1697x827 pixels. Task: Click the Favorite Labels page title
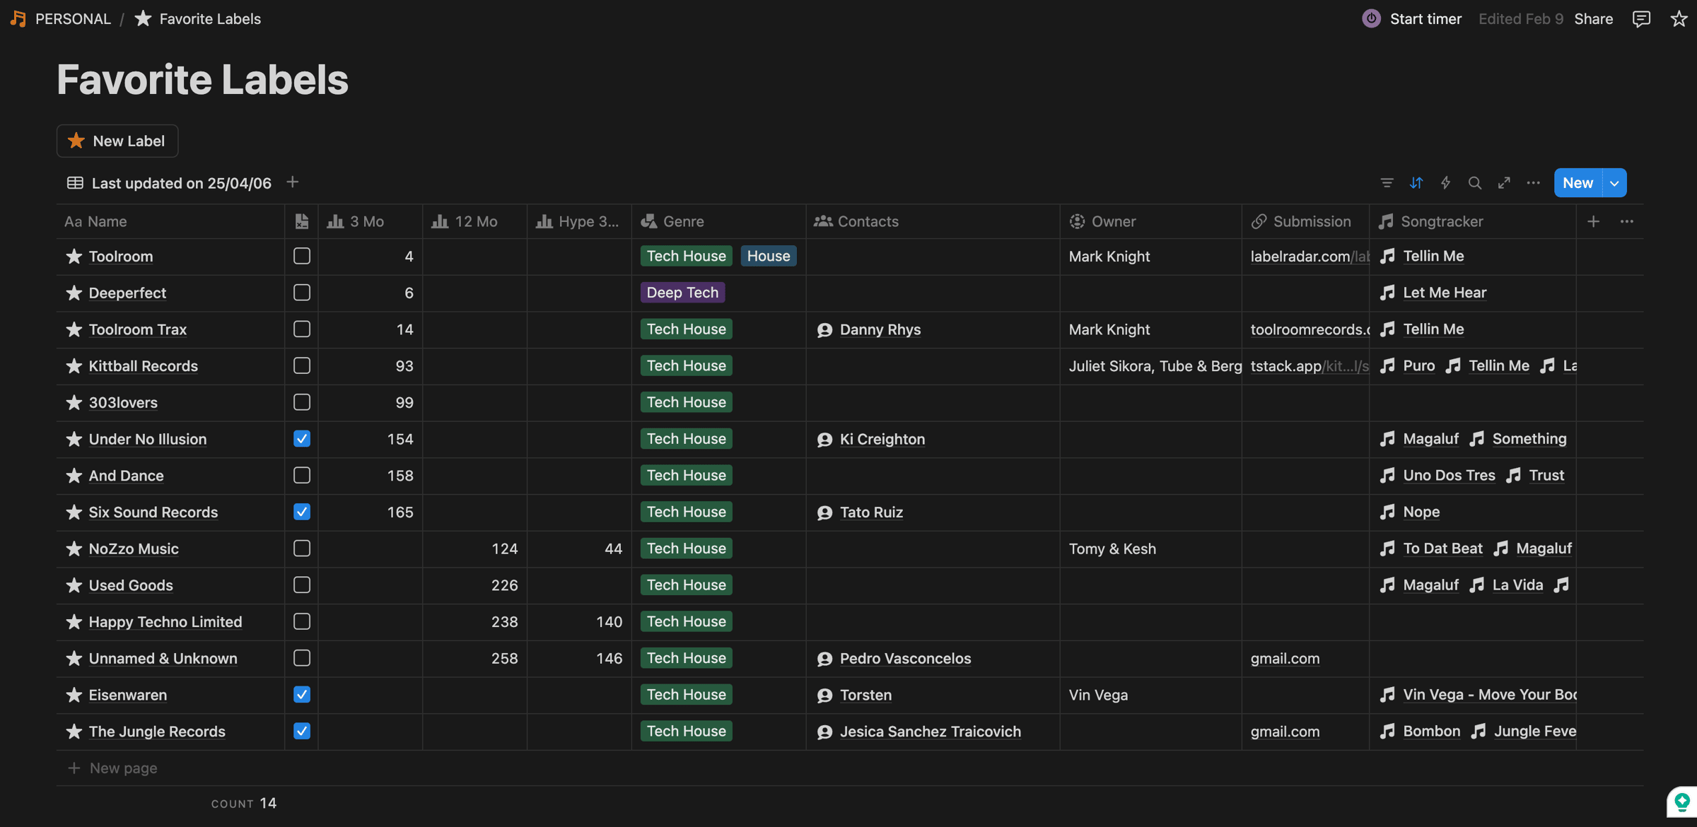pos(202,79)
